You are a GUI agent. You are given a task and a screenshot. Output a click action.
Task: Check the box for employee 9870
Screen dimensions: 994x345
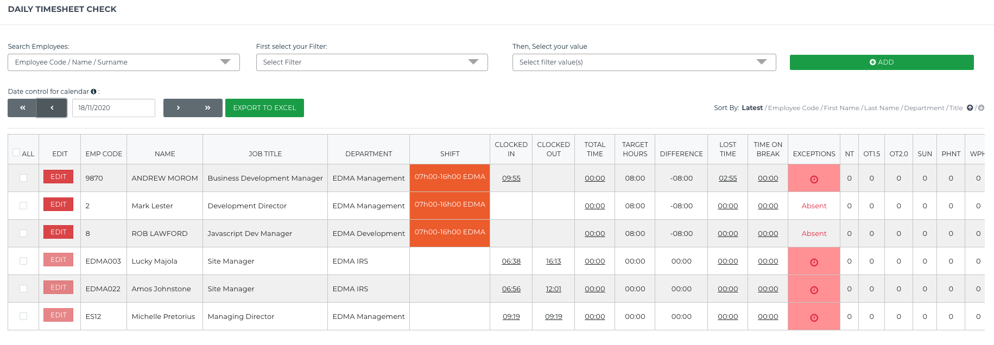tap(23, 178)
